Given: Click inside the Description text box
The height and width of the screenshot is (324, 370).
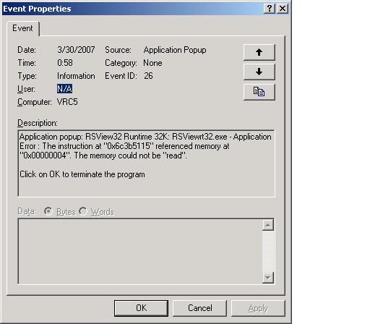Looking at the screenshot, I should point(147,163).
